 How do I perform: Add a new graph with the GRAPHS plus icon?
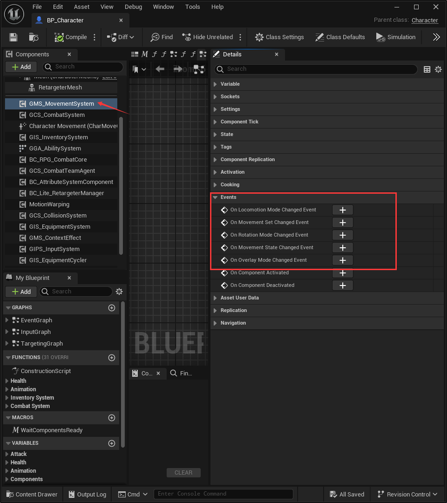click(x=112, y=308)
